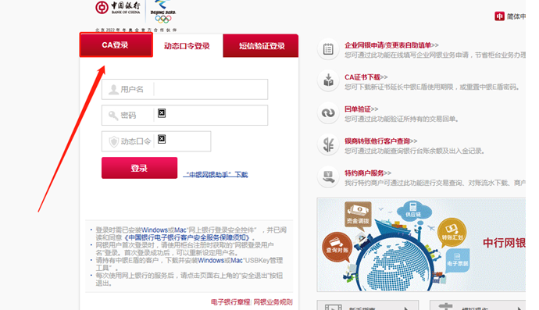Click the red 登录 button

[x=139, y=168]
